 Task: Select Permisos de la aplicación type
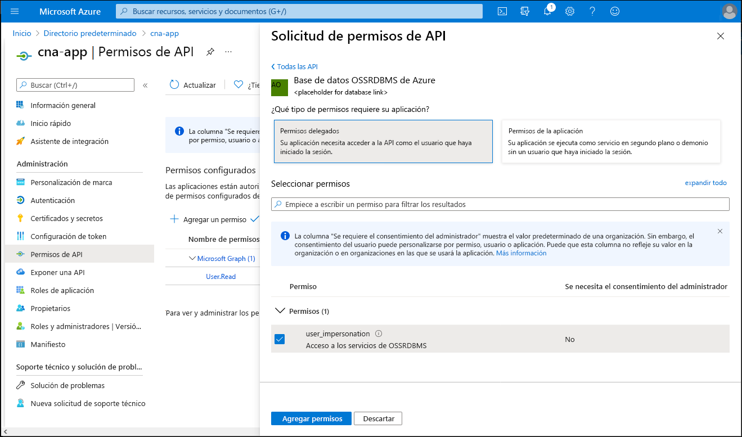[x=611, y=141]
